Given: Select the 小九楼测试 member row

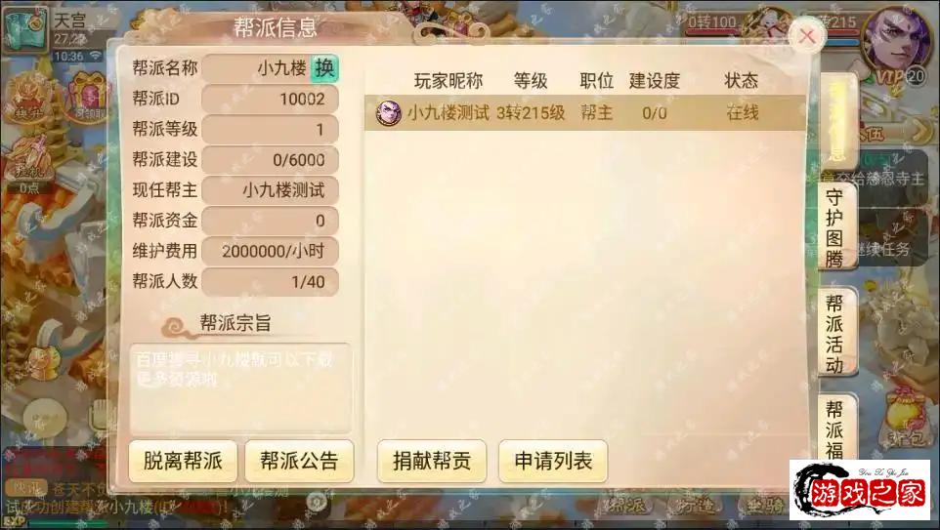Looking at the screenshot, I should tap(585, 112).
